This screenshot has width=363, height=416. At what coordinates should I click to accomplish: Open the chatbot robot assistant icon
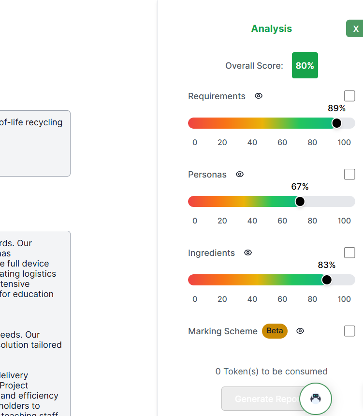(x=316, y=399)
